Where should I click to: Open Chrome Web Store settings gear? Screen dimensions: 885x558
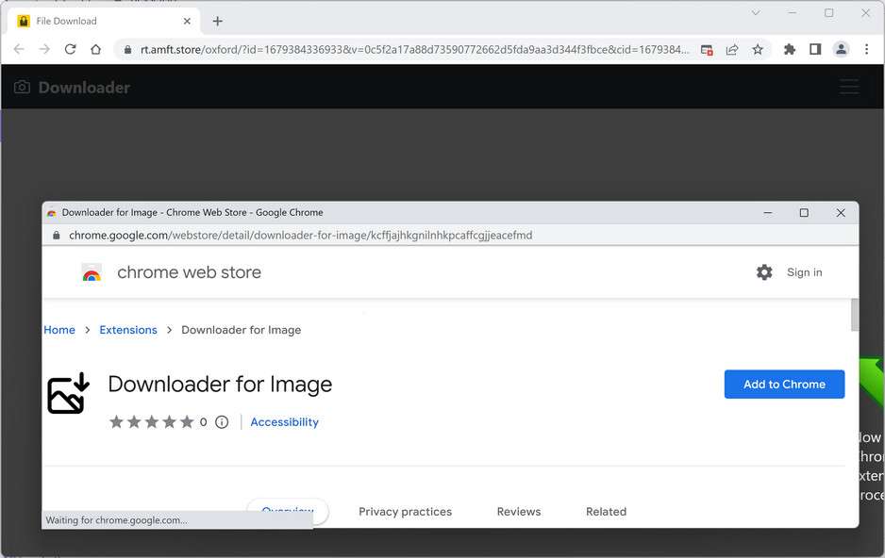click(x=764, y=272)
